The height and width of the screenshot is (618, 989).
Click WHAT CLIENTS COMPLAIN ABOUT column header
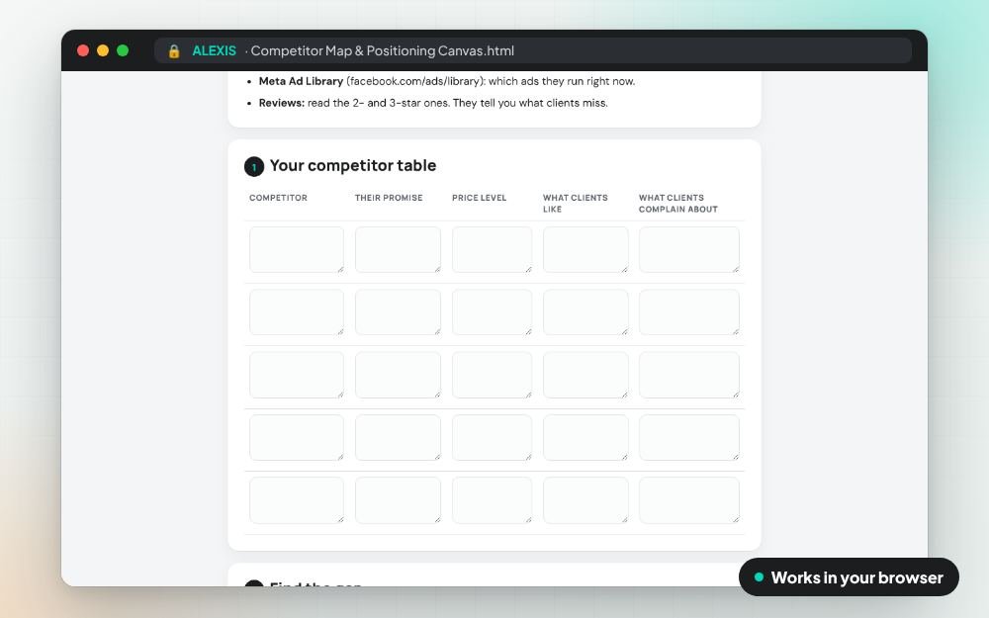pyautogui.click(x=678, y=203)
